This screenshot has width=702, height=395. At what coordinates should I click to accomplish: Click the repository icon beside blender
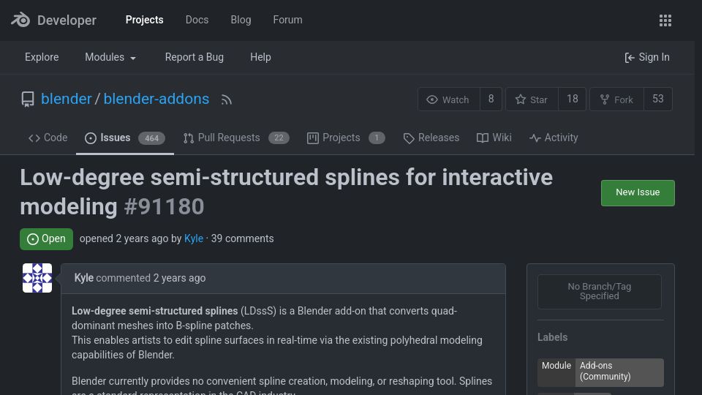click(x=28, y=99)
